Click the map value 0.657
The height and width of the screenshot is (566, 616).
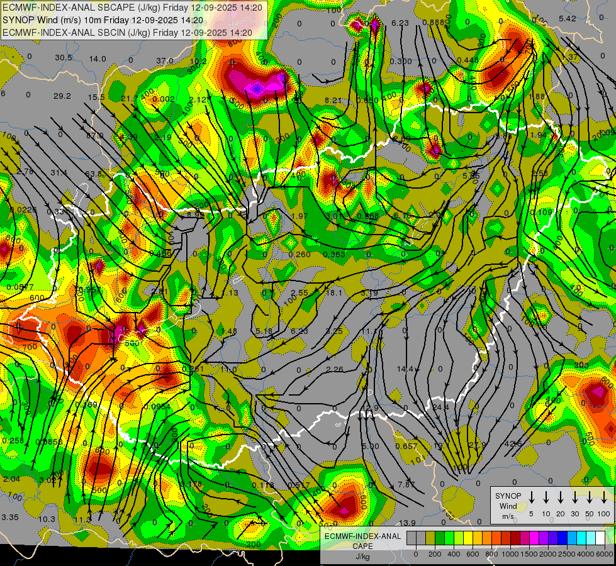pyautogui.click(x=406, y=447)
